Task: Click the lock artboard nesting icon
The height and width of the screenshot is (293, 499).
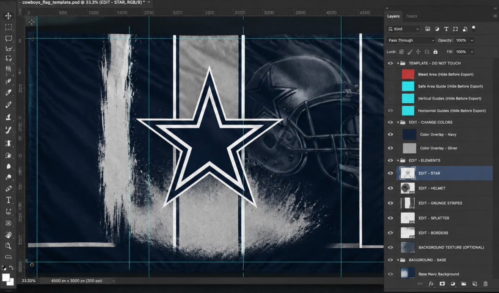Action: click(427, 52)
